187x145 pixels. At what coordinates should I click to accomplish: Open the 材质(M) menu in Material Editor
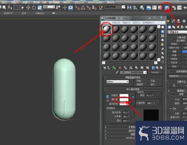[116, 23]
